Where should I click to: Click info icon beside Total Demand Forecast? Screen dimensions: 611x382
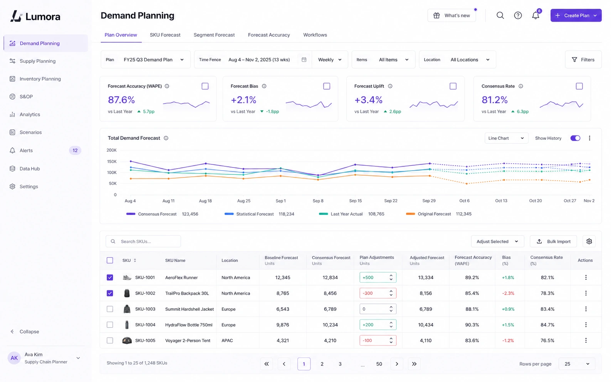pyautogui.click(x=166, y=138)
